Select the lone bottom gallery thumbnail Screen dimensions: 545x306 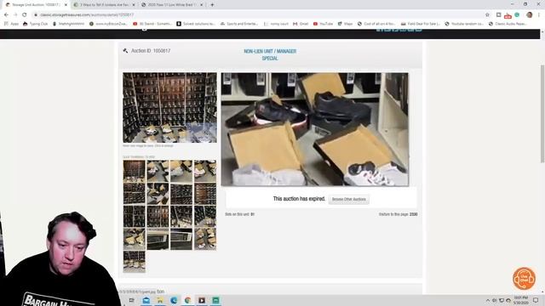click(135, 261)
